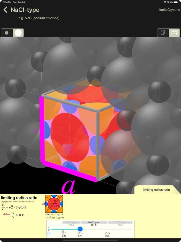Show single unit cell cube view
The height and width of the screenshot is (242, 181).
click(x=163, y=33)
